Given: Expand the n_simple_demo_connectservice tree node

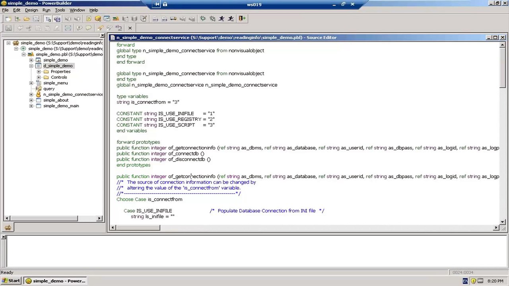Looking at the screenshot, I should tap(31, 95).
